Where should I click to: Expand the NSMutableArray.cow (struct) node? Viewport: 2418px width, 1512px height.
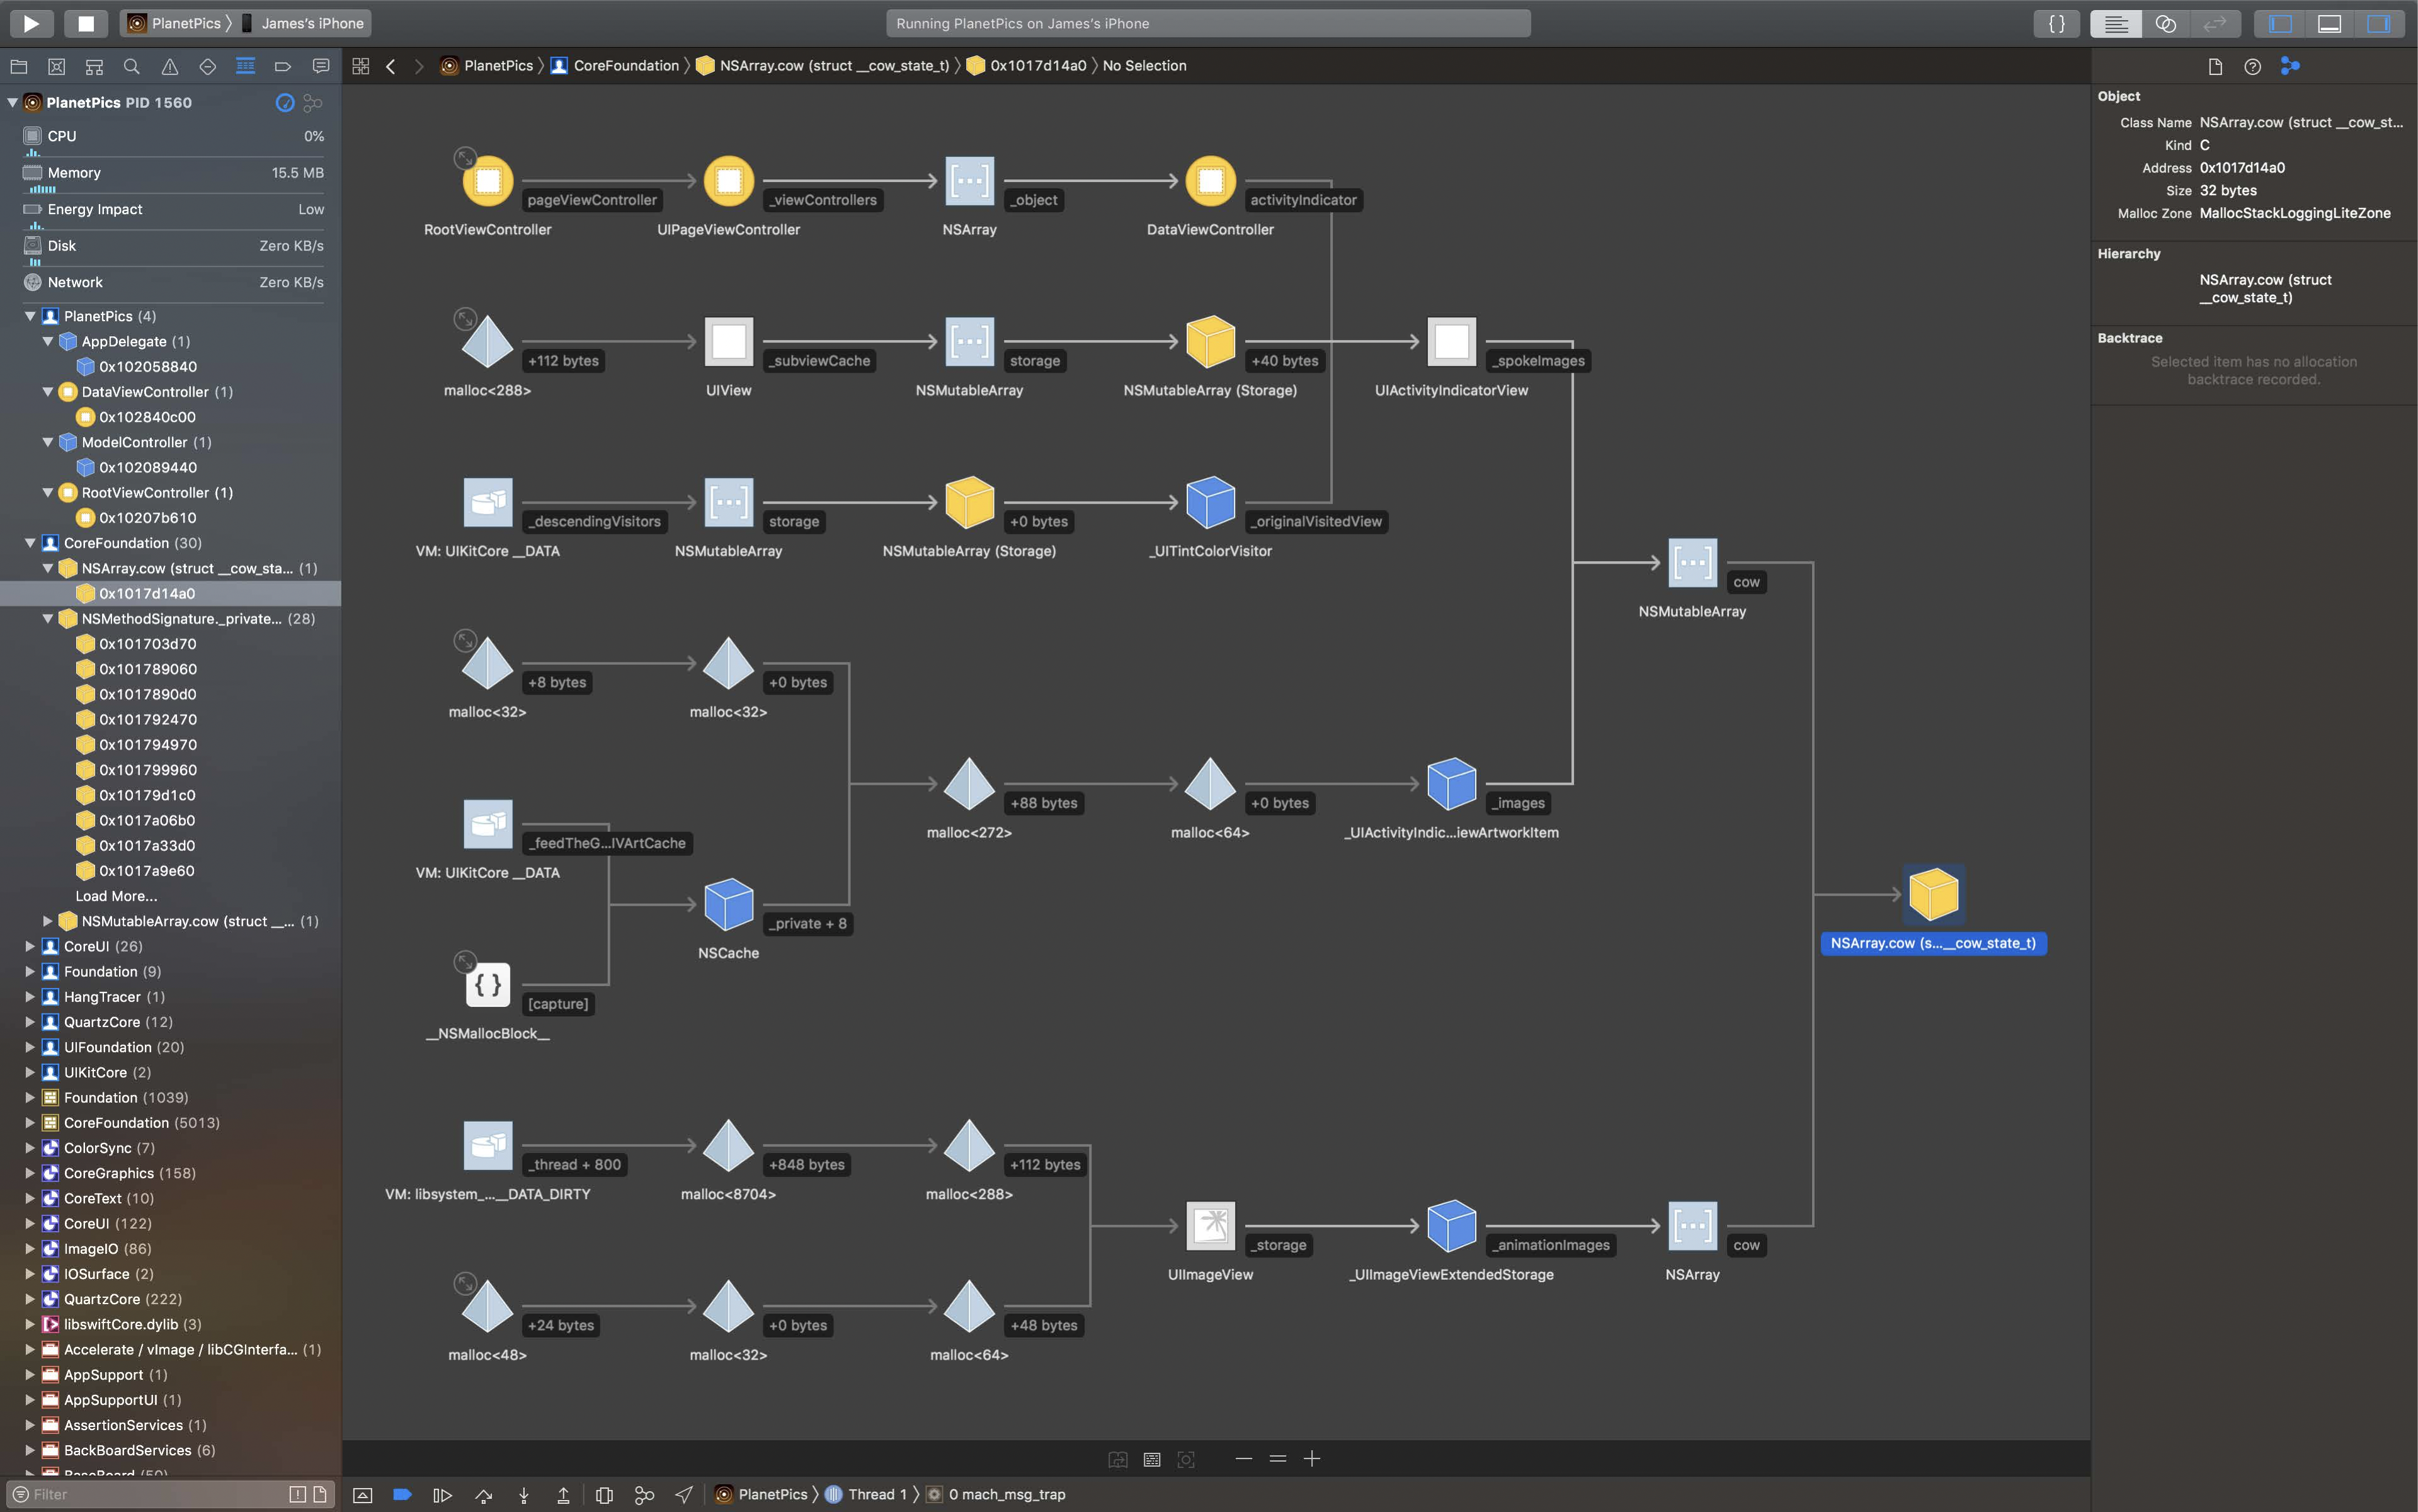point(47,921)
